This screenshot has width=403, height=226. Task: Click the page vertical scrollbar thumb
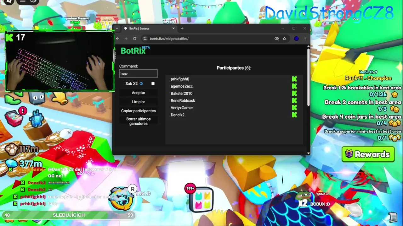pos(308,77)
